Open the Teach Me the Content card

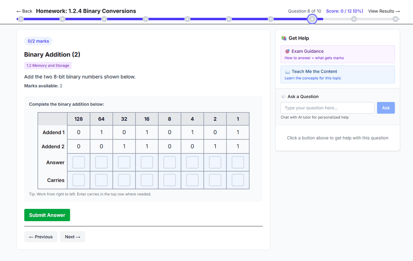pyautogui.click(x=337, y=74)
